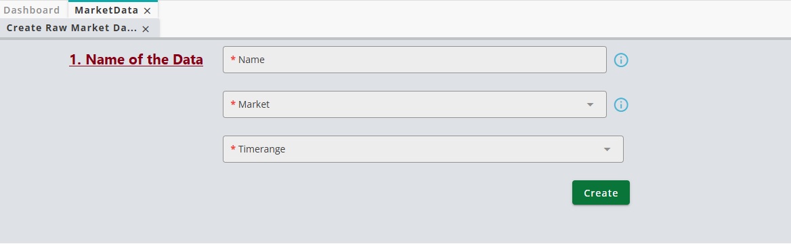Viewport: 791px width, 244px height.
Task: Click the '1. Name of the Data' heading
Action: (x=136, y=60)
